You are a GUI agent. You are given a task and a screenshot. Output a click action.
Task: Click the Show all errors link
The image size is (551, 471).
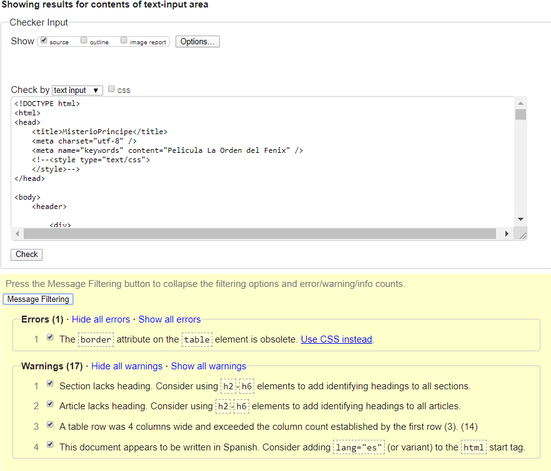click(x=169, y=319)
